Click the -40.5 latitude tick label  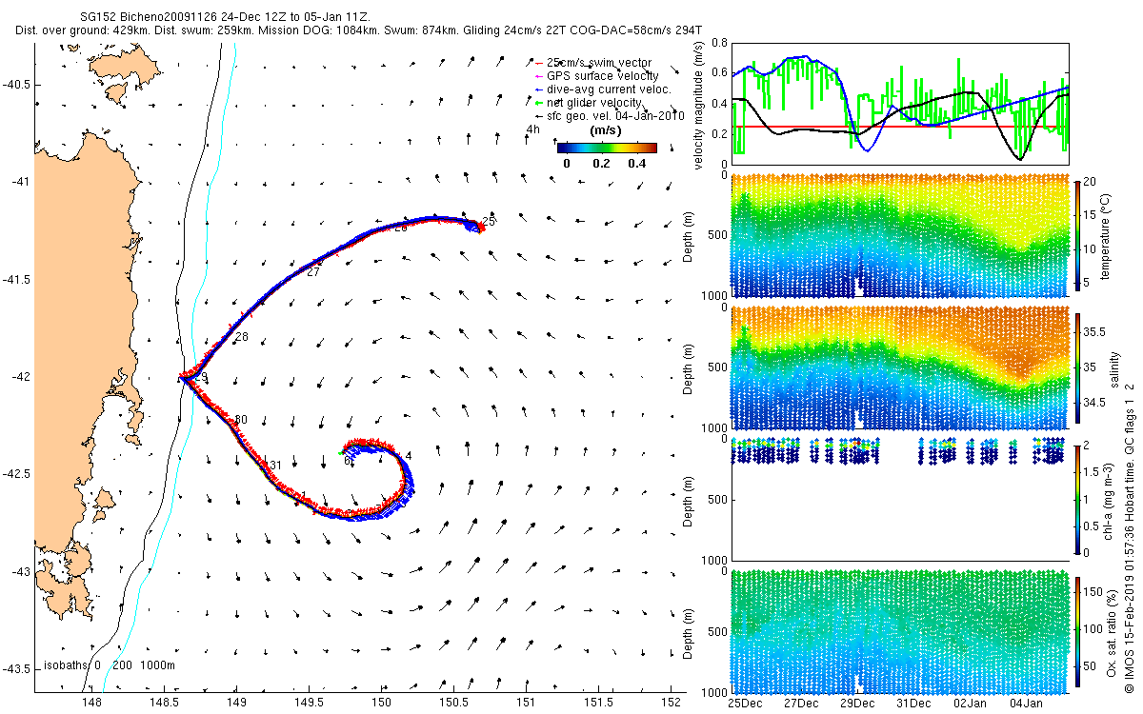coord(17,84)
